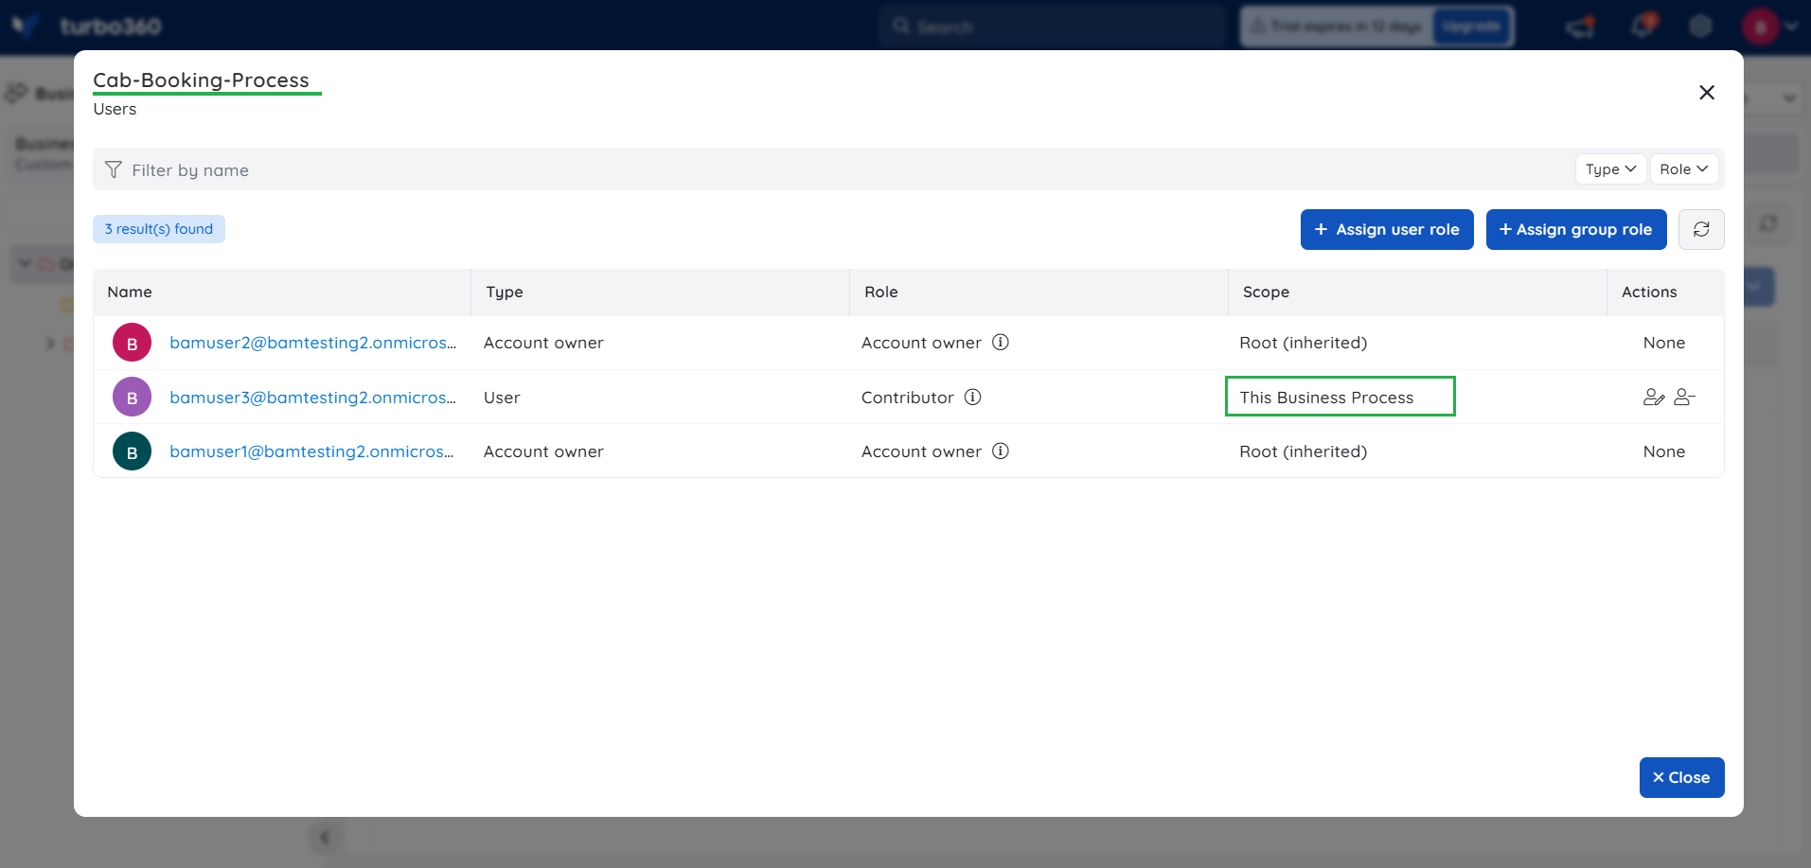Close the Cab-Booking-Process dialog with X icon

[x=1707, y=93]
